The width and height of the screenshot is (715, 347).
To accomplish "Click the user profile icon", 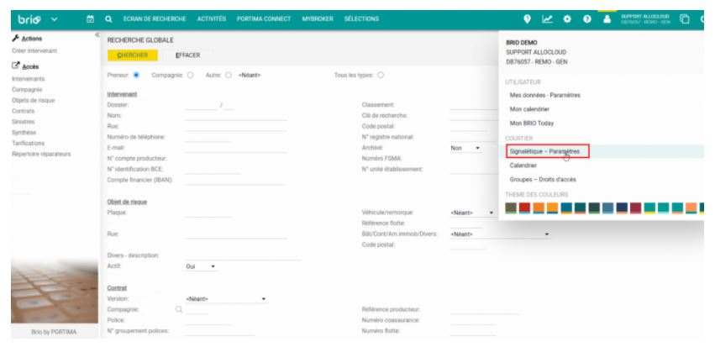I will tap(605, 18).
